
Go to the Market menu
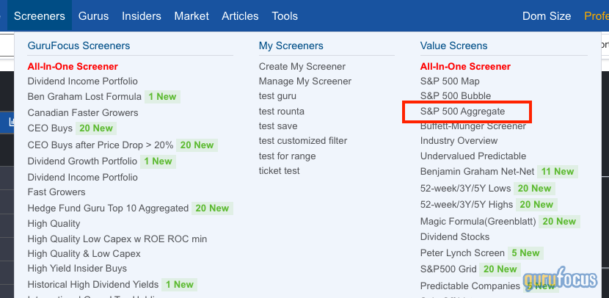coord(192,15)
